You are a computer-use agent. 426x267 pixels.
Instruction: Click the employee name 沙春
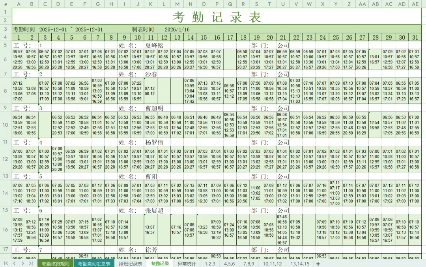(x=151, y=74)
